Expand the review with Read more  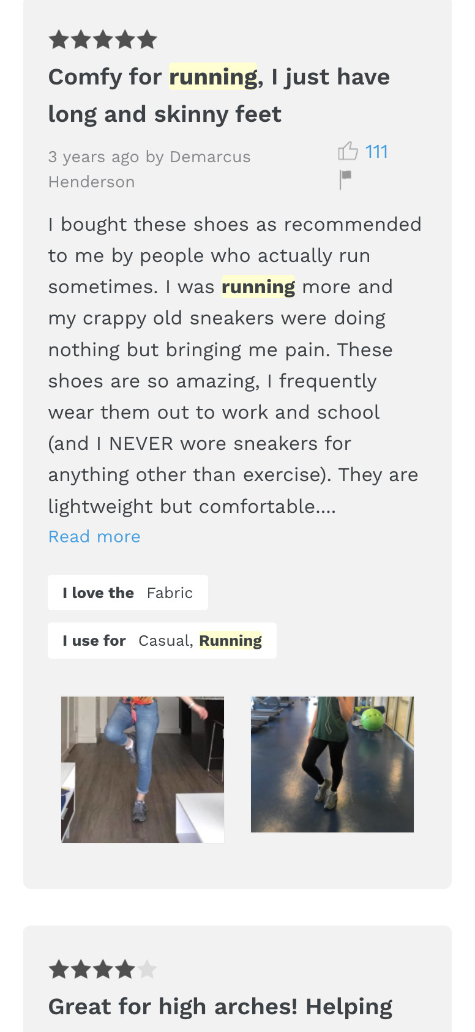[94, 537]
